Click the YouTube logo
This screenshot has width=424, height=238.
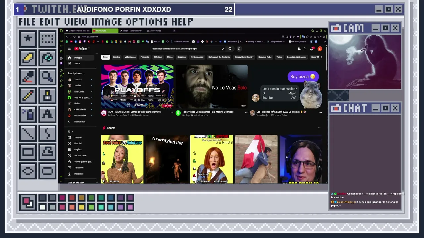click(x=81, y=49)
